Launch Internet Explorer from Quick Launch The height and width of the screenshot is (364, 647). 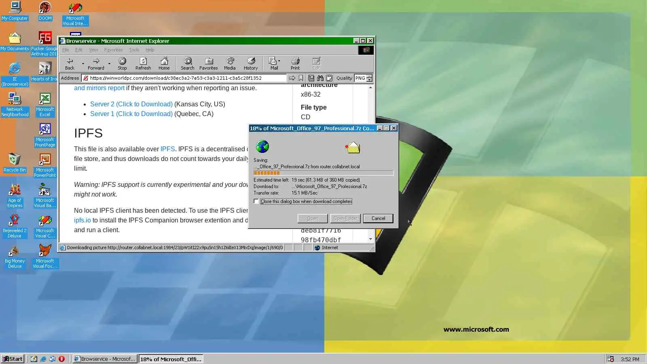coord(43,359)
